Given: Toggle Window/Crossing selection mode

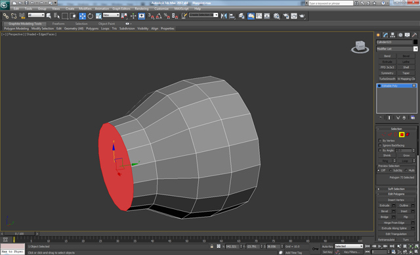Looking at the screenshot, I should click(73, 16).
